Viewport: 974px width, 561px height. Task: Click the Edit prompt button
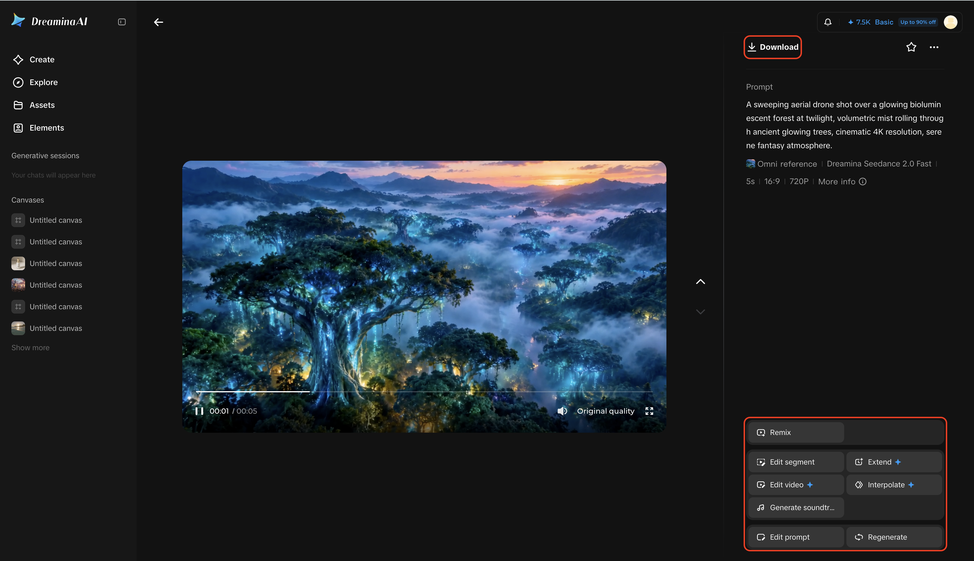pyautogui.click(x=796, y=537)
